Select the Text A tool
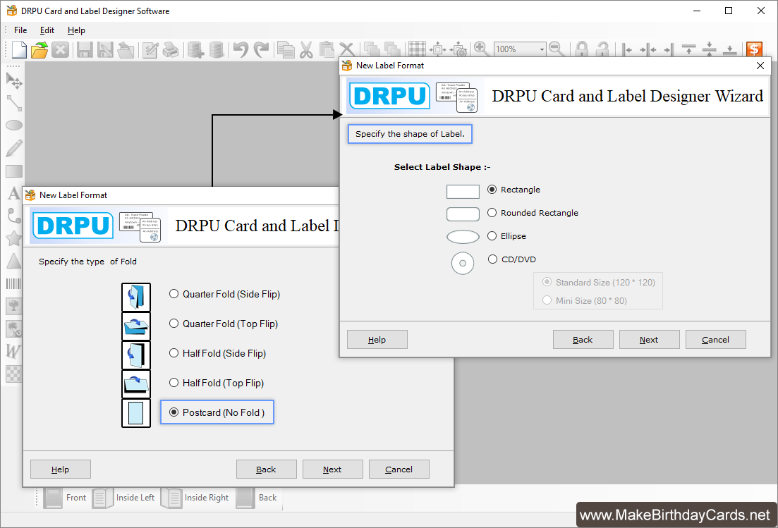The height and width of the screenshot is (528, 778). 14,193
